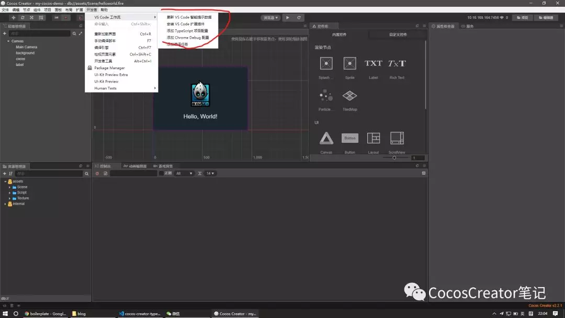
Task: Select the rotate transform tool
Action: click(22, 18)
